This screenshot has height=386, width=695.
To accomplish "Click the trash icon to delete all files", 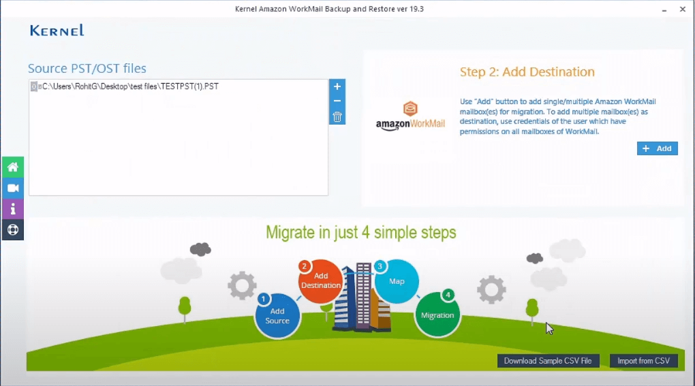I will point(337,117).
